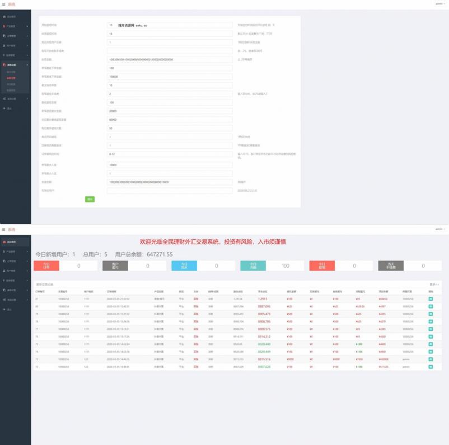Click the exit icon in the lower sidebar
The image size is (449, 445).
click(4, 309)
